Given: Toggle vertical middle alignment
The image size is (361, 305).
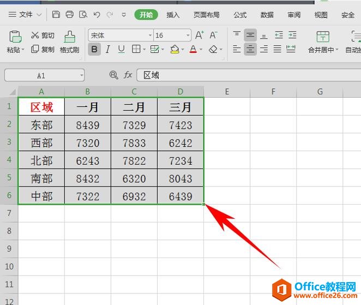Looking at the screenshot, I should 250,35.
